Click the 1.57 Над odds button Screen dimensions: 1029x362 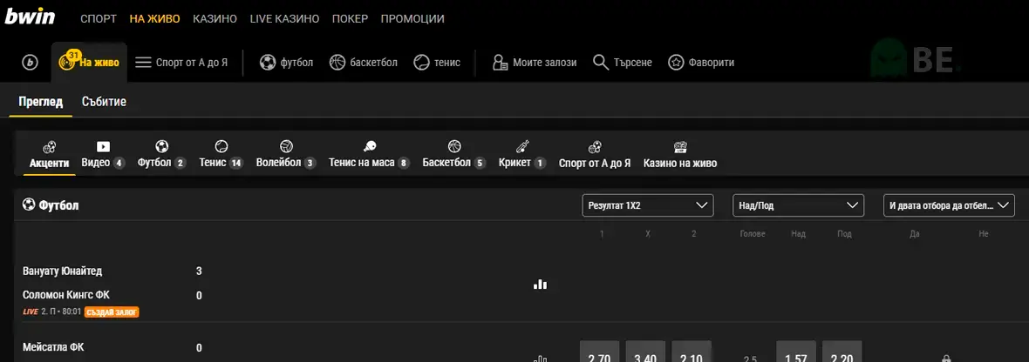click(x=796, y=353)
